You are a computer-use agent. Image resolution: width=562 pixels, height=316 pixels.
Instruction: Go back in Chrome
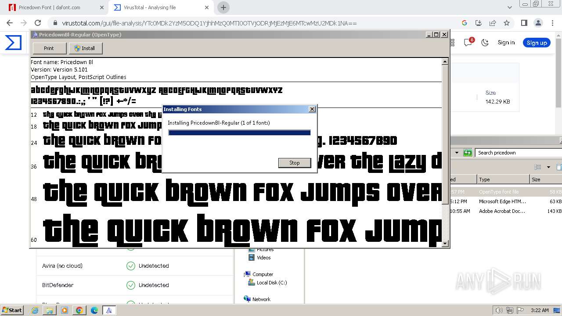(10, 23)
